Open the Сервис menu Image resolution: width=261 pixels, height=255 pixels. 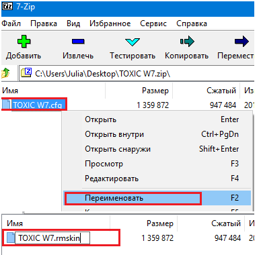(153, 23)
